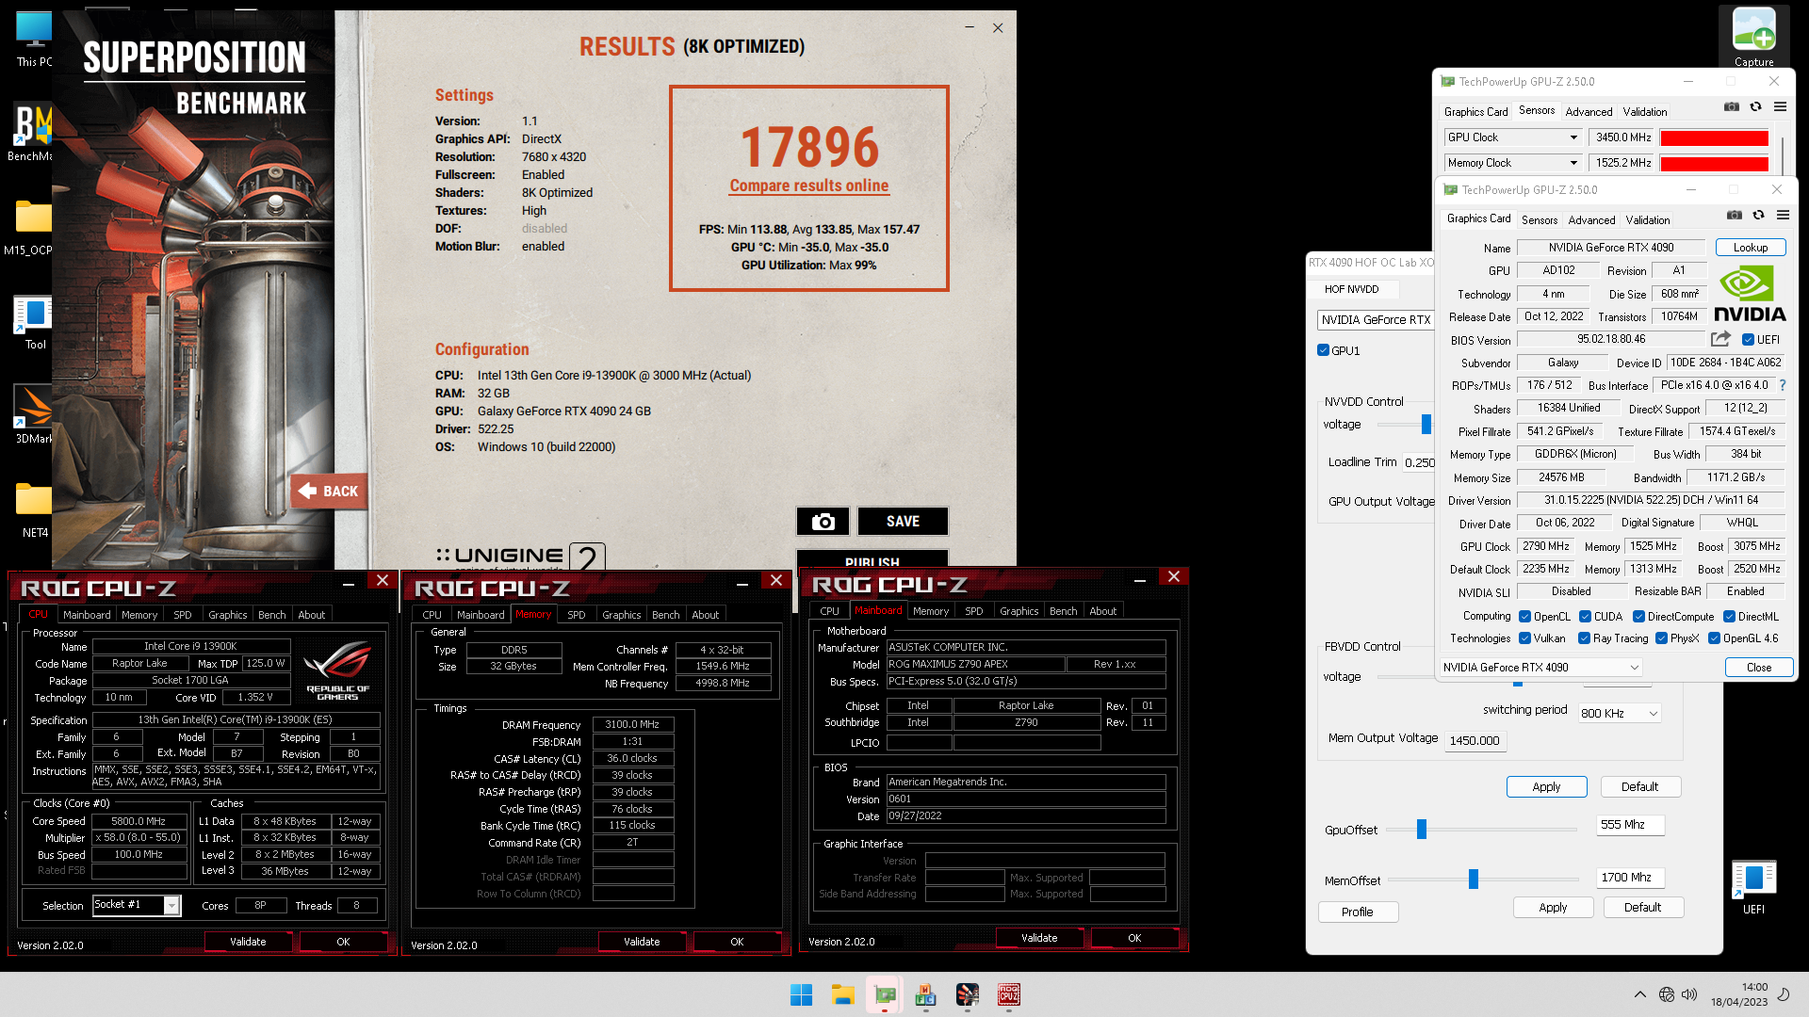Adjust GpuOffset slider handle
Screen dimensions: 1809x1017
[x=1422, y=829]
